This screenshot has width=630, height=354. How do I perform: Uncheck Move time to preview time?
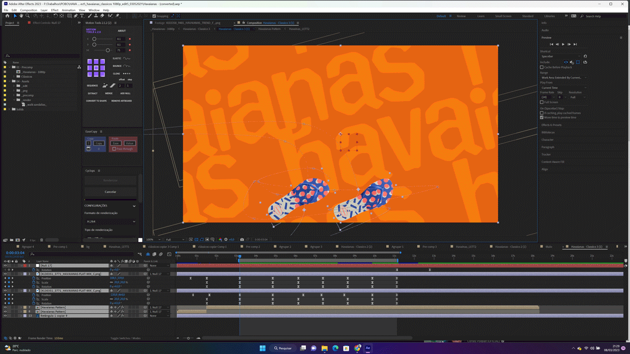coord(542,118)
